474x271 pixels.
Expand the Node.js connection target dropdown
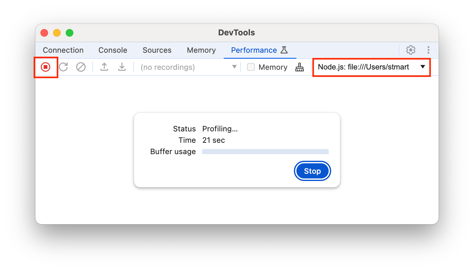pyautogui.click(x=371, y=67)
